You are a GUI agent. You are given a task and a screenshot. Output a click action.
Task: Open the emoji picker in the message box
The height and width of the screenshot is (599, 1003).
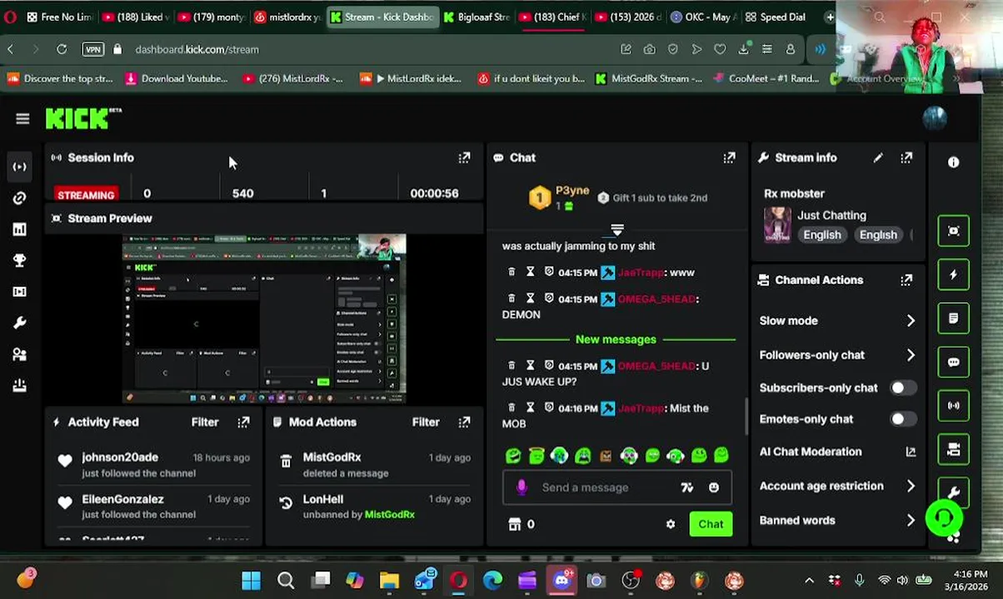[714, 488]
